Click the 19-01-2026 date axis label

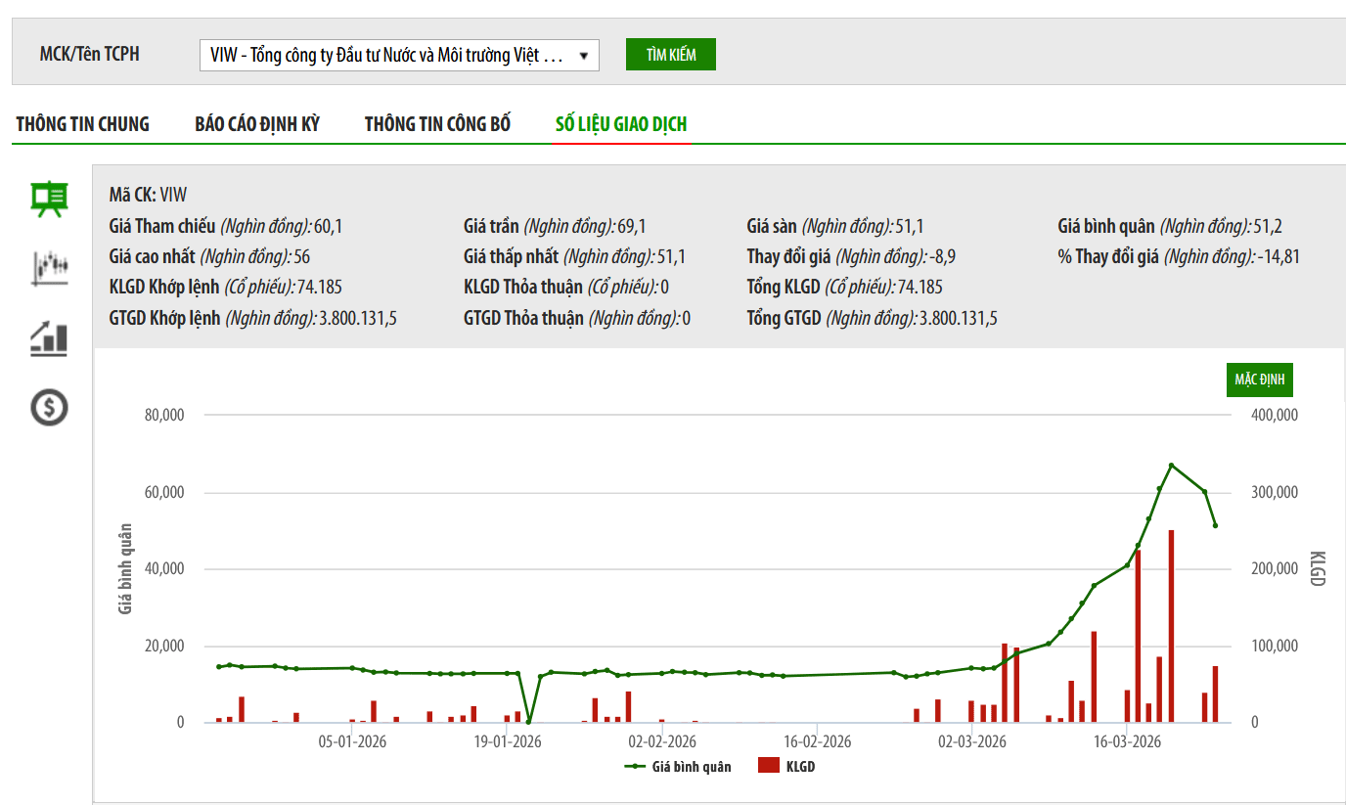tap(508, 742)
